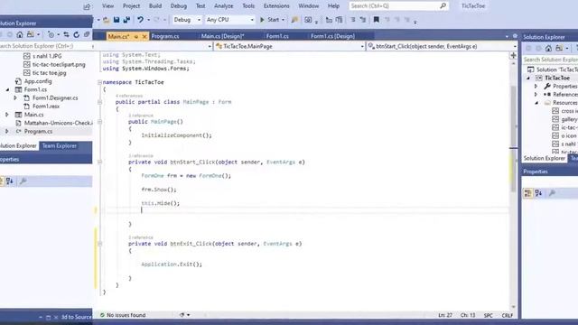Click the Undo arrow icon

pyautogui.click(x=141, y=20)
